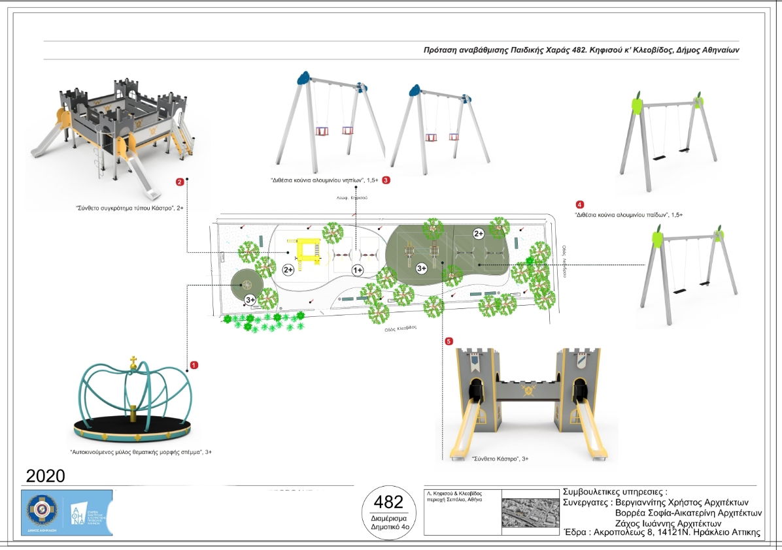Click the name "Ζάχος Ιωάννης Αρχιτέκτων"
Image resolution: width=782 pixels, height=550 pixels.
tap(668, 523)
